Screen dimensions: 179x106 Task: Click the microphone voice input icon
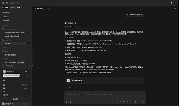135,102
